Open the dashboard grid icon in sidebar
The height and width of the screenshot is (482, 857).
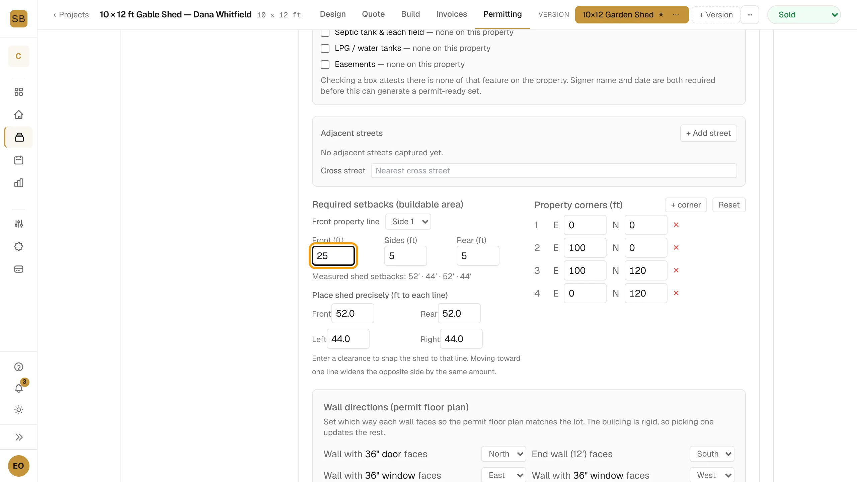click(x=19, y=92)
